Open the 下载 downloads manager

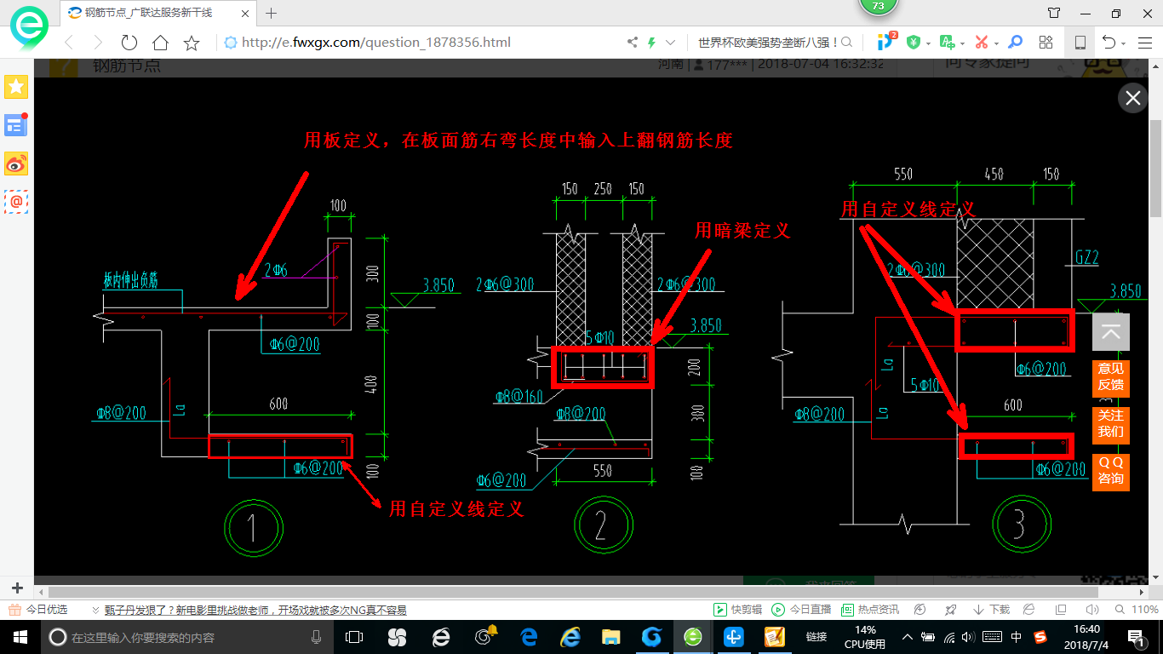(991, 610)
